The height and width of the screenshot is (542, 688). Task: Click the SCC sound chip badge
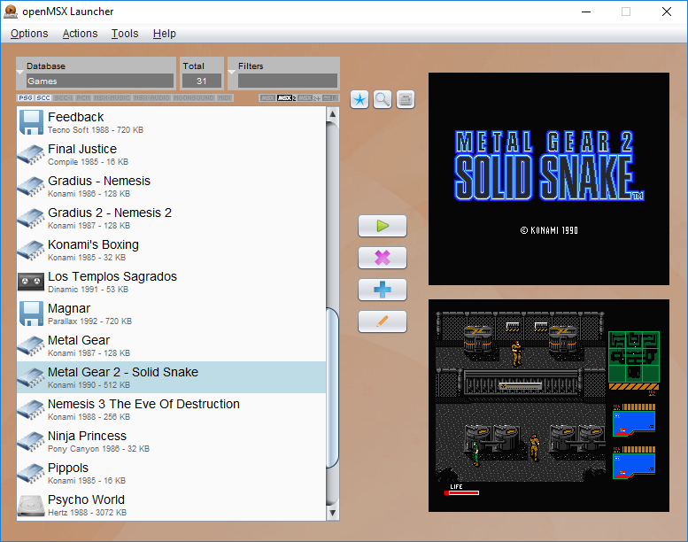43,98
